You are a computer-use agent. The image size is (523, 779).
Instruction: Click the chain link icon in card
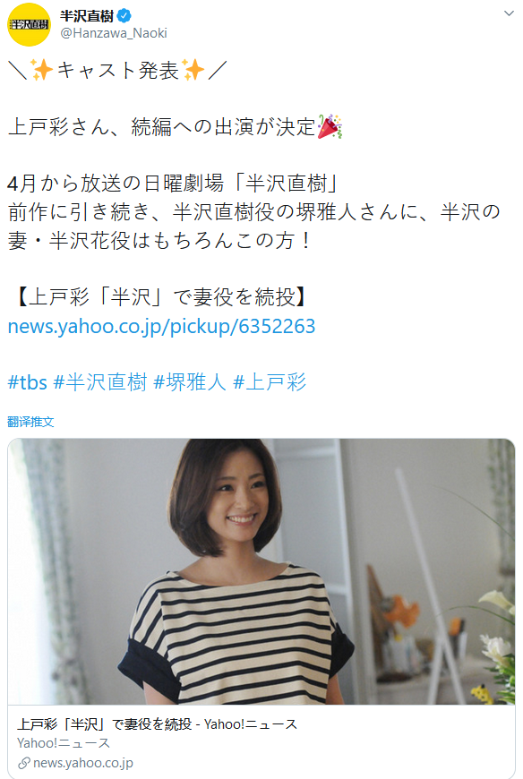click(x=24, y=763)
